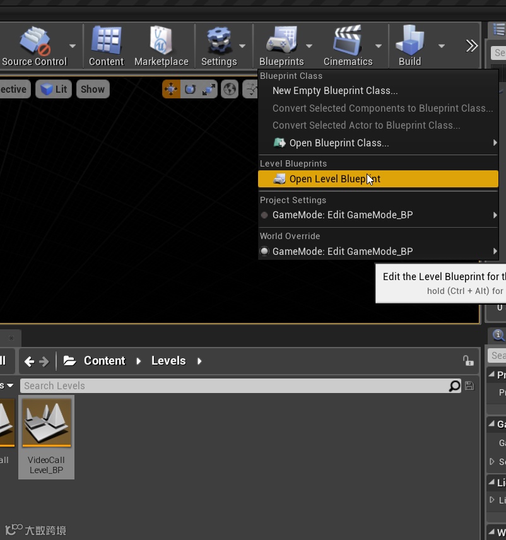Open the Lit view mode button

[54, 89]
